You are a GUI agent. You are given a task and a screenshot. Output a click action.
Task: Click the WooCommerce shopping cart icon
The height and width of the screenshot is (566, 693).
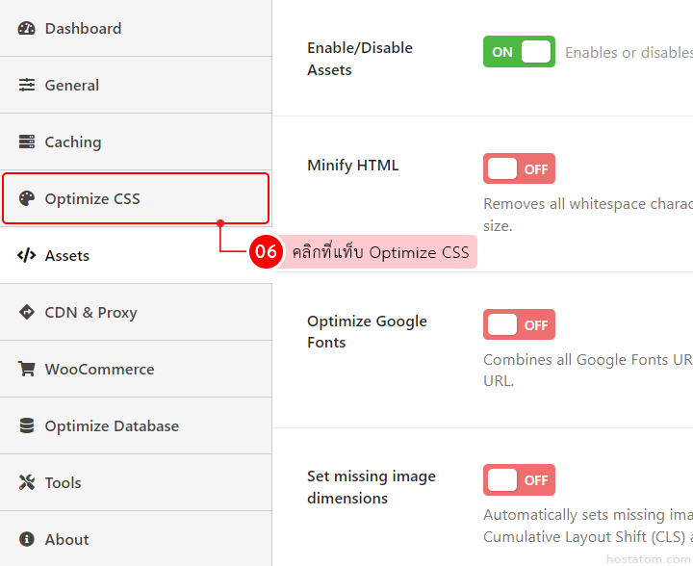tap(27, 370)
